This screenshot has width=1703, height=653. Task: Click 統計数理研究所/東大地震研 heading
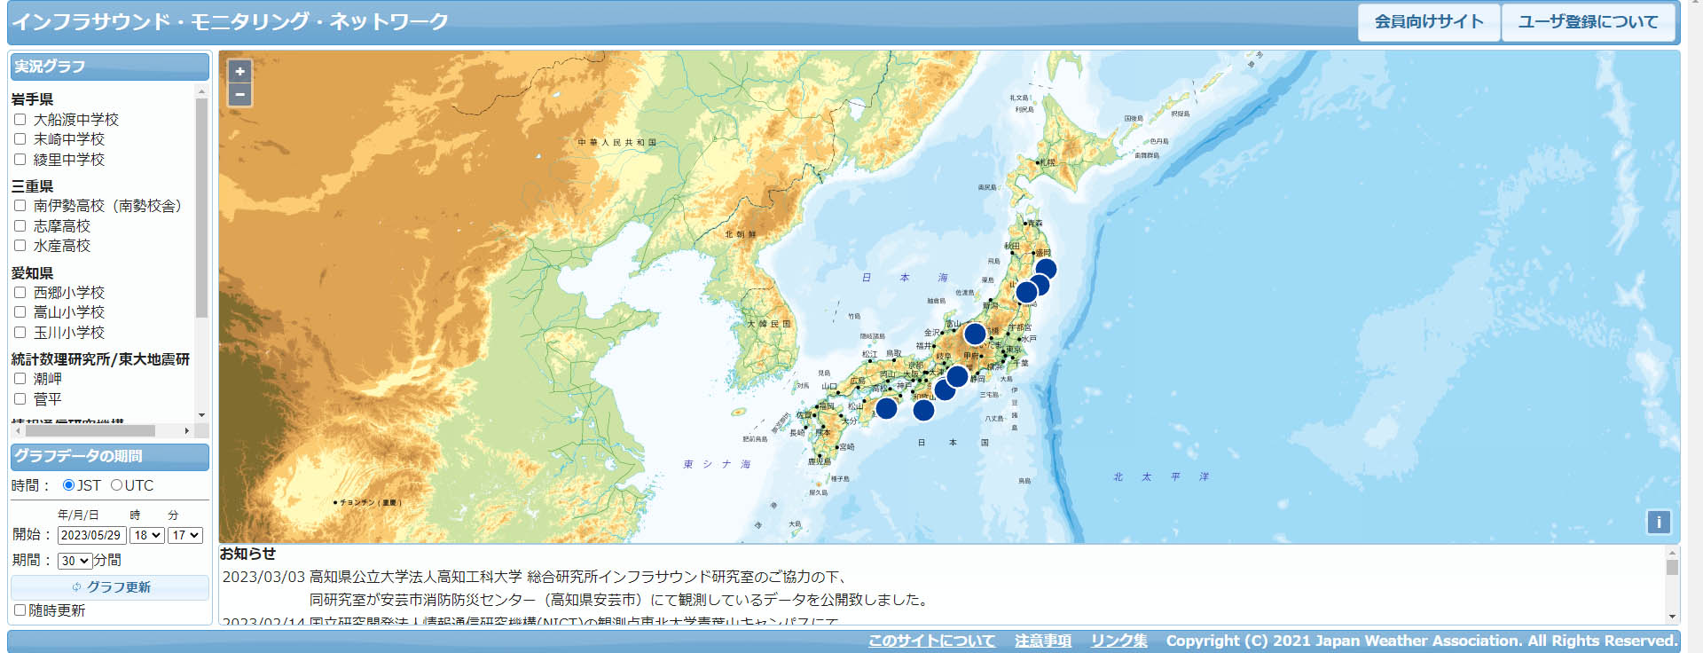pos(100,359)
